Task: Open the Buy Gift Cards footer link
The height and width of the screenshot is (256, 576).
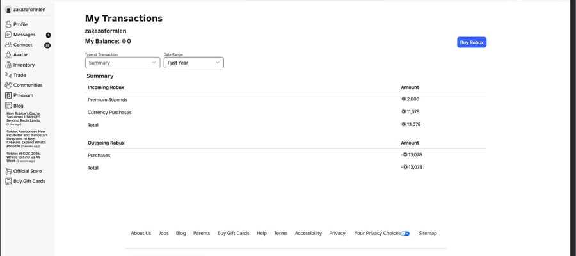Action: (x=233, y=233)
